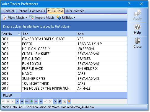150x112 pixels.
Task: Select the POETS title cell
Action: [49, 44]
